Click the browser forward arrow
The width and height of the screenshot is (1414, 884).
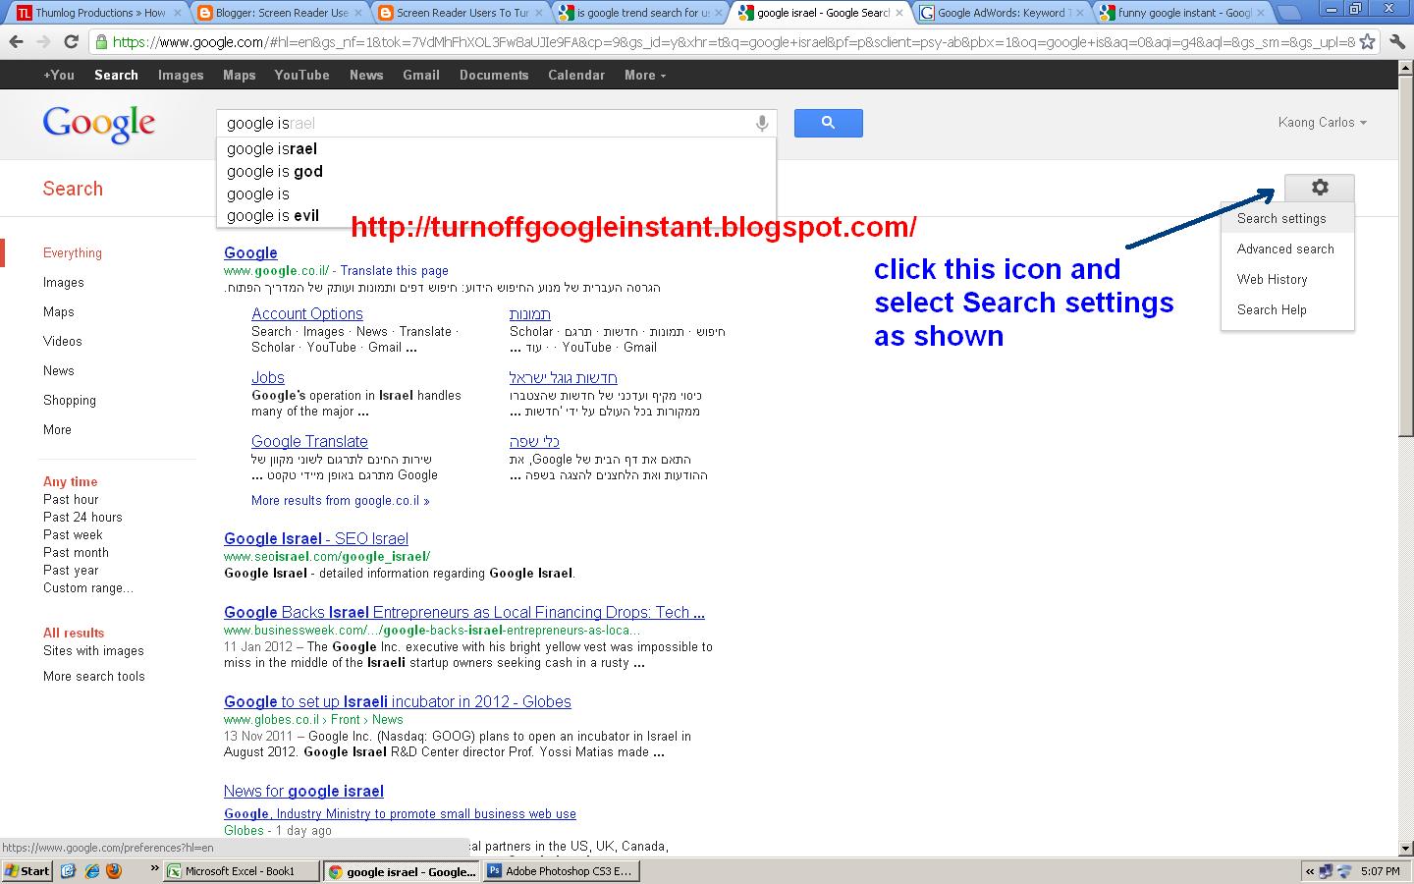tap(43, 42)
